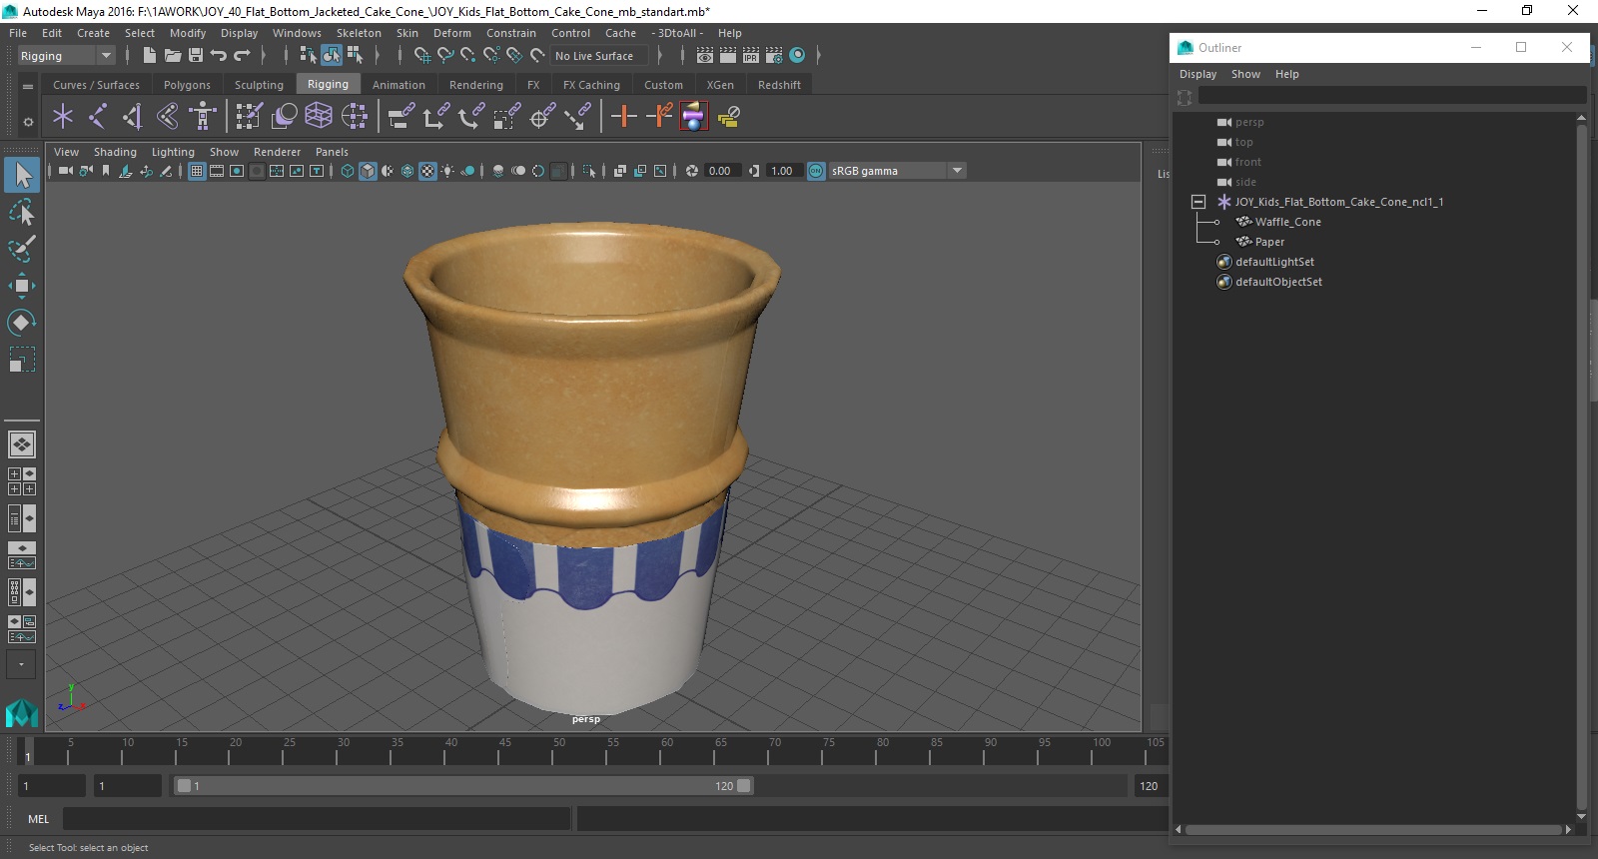
Task: Toggle isolate select in viewport
Action: (x=589, y=171)
